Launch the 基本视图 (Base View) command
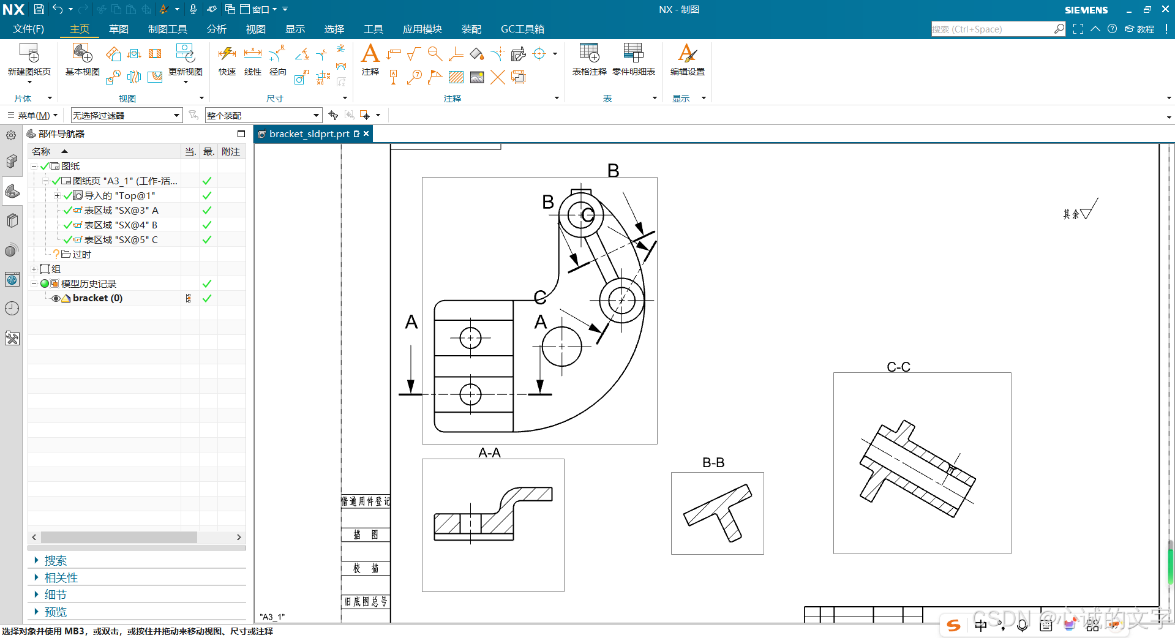The width and height of the screenshot is (1175, 638). (82, 59)
